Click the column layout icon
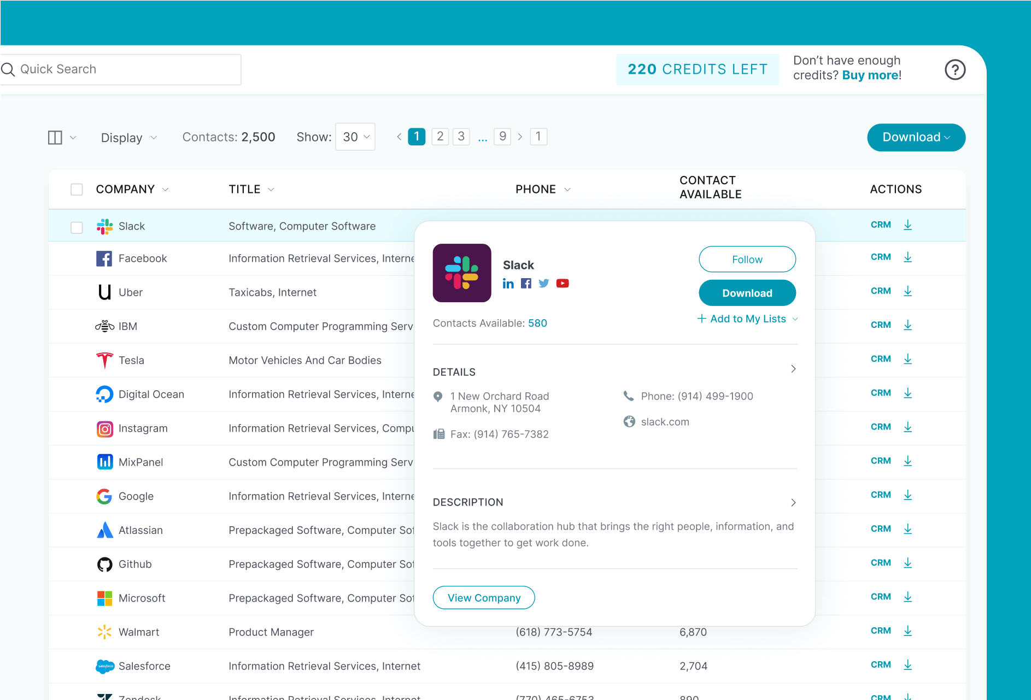The height and width of the screenshot is (700, 1031). click(x=55, y=137)
